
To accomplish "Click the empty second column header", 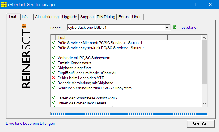I will coord(184,37).
